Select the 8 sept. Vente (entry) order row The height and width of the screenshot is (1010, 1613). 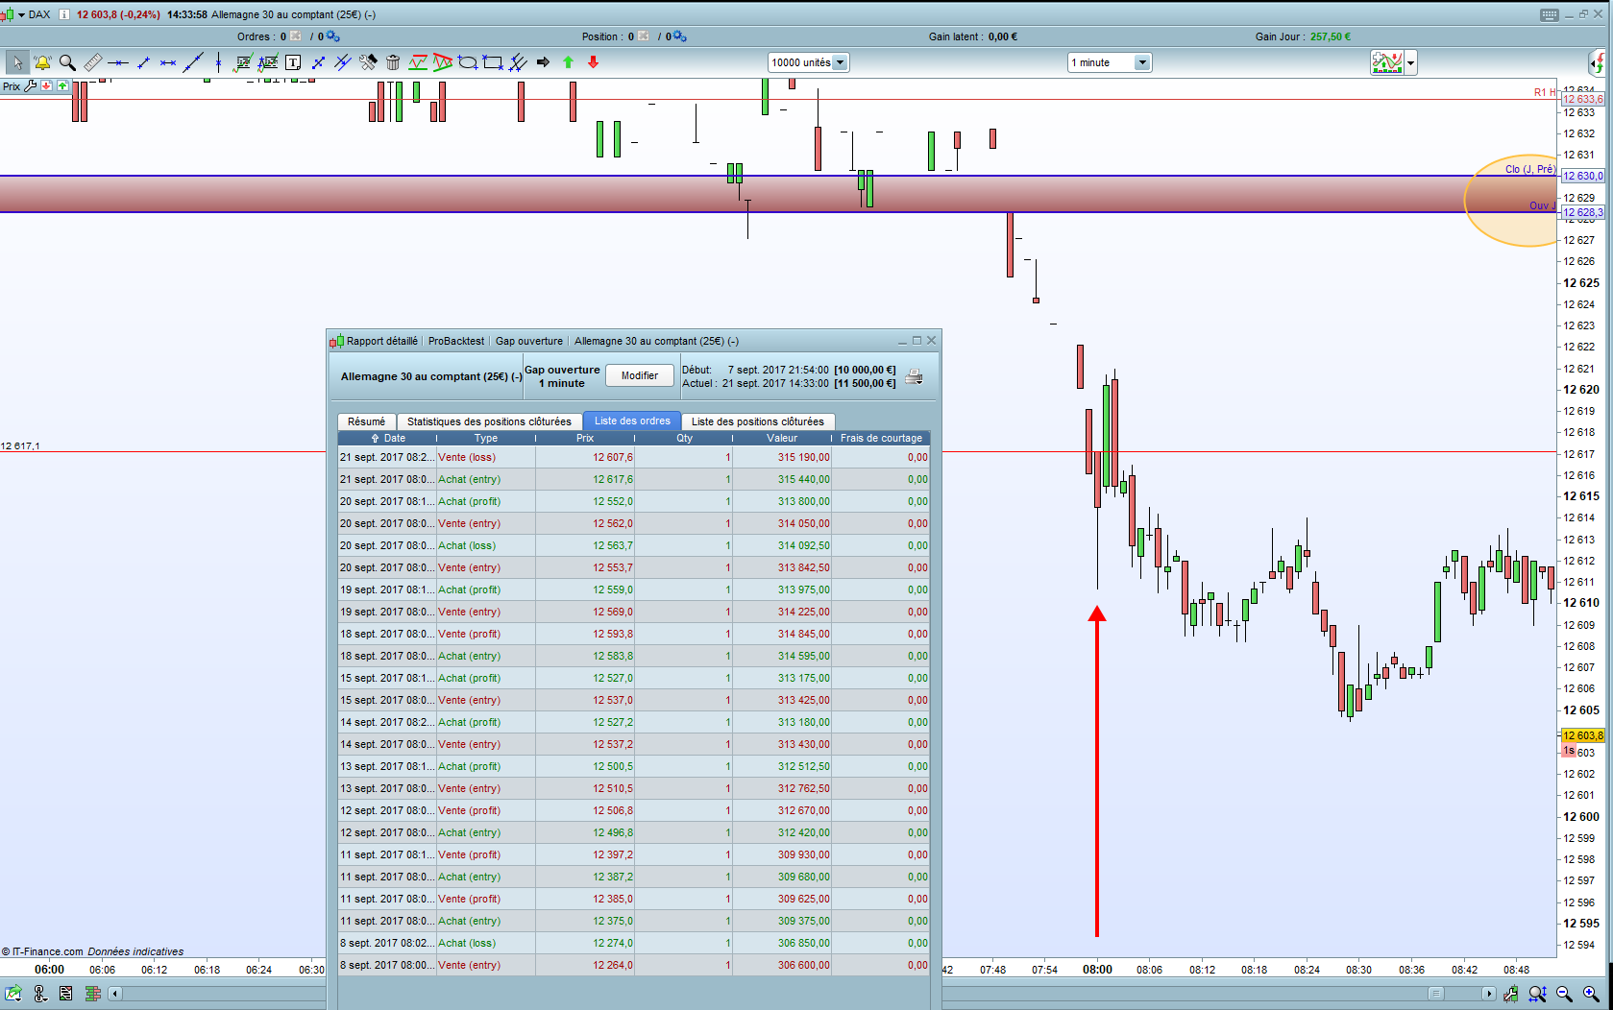coord(634,965)
